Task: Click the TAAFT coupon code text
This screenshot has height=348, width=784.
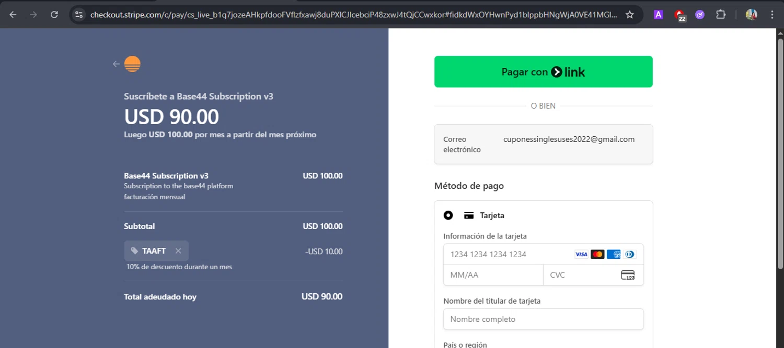Action: 154,251
